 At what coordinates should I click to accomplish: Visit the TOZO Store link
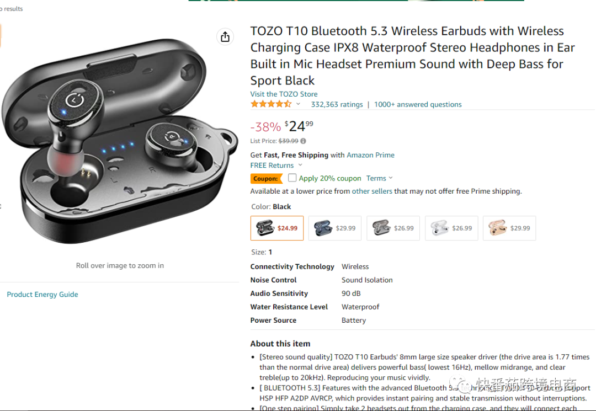click(284, 94)
